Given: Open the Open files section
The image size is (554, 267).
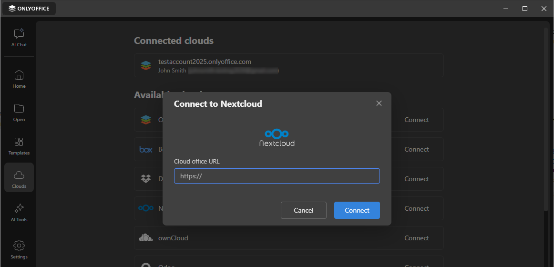Looking at the screenshot, I should (x=19, y=113).
